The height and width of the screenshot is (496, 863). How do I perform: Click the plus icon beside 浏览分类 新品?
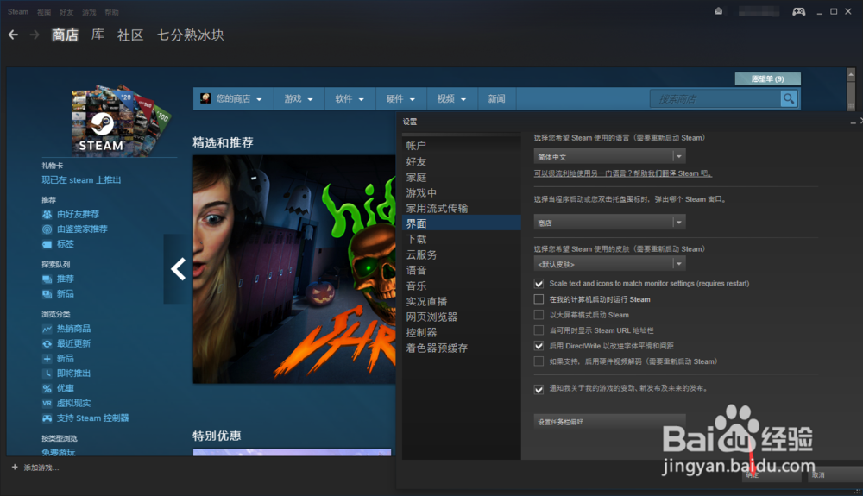(x=47, y=359)
